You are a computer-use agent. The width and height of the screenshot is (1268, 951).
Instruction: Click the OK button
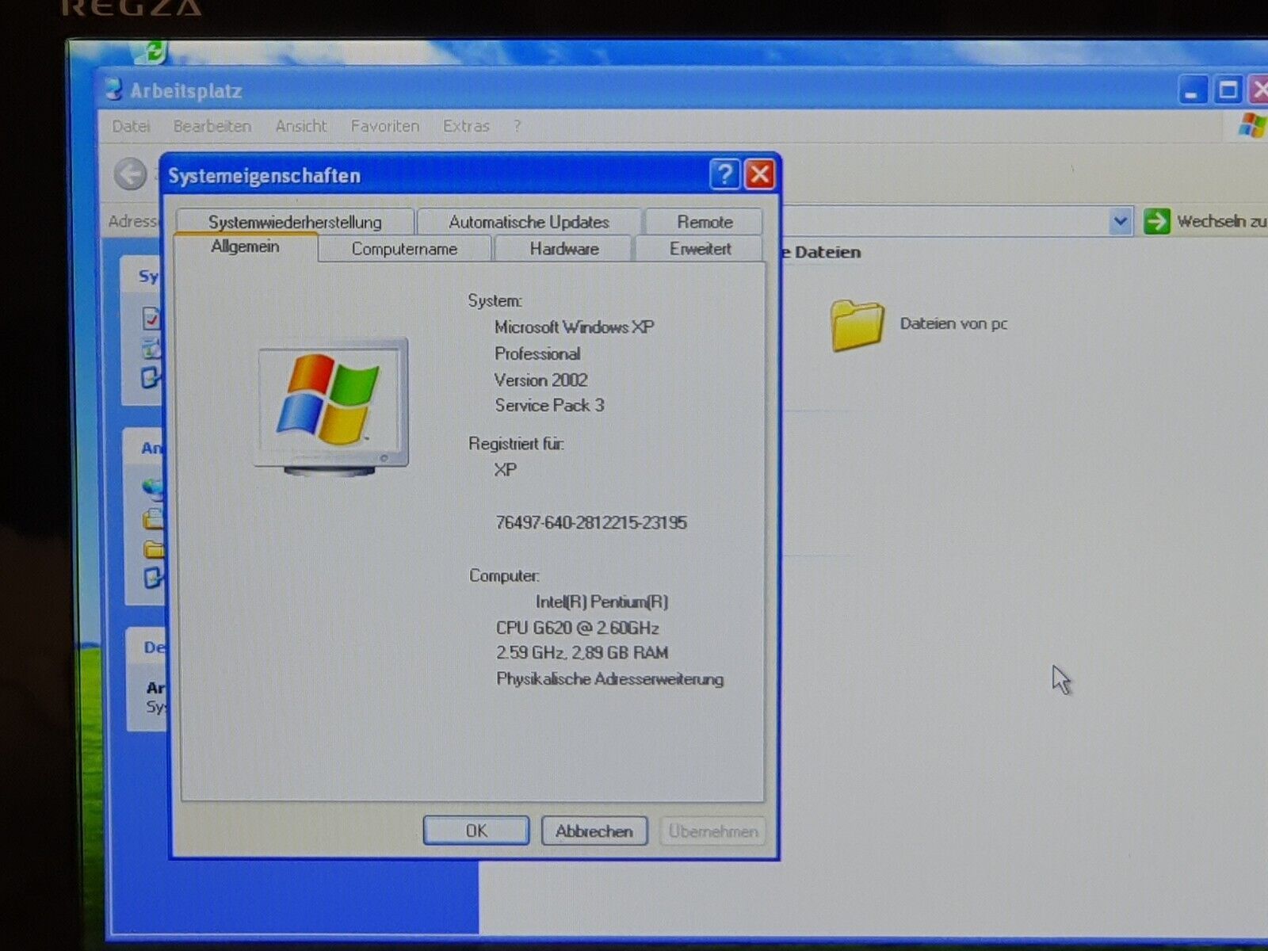tap(476, 831)
